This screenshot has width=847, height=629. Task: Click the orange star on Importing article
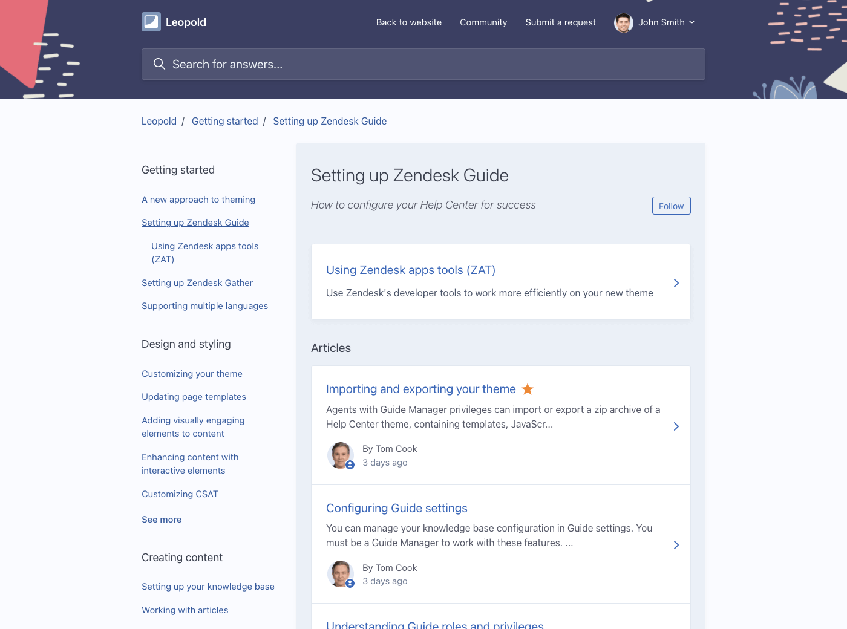coord(528,389)
